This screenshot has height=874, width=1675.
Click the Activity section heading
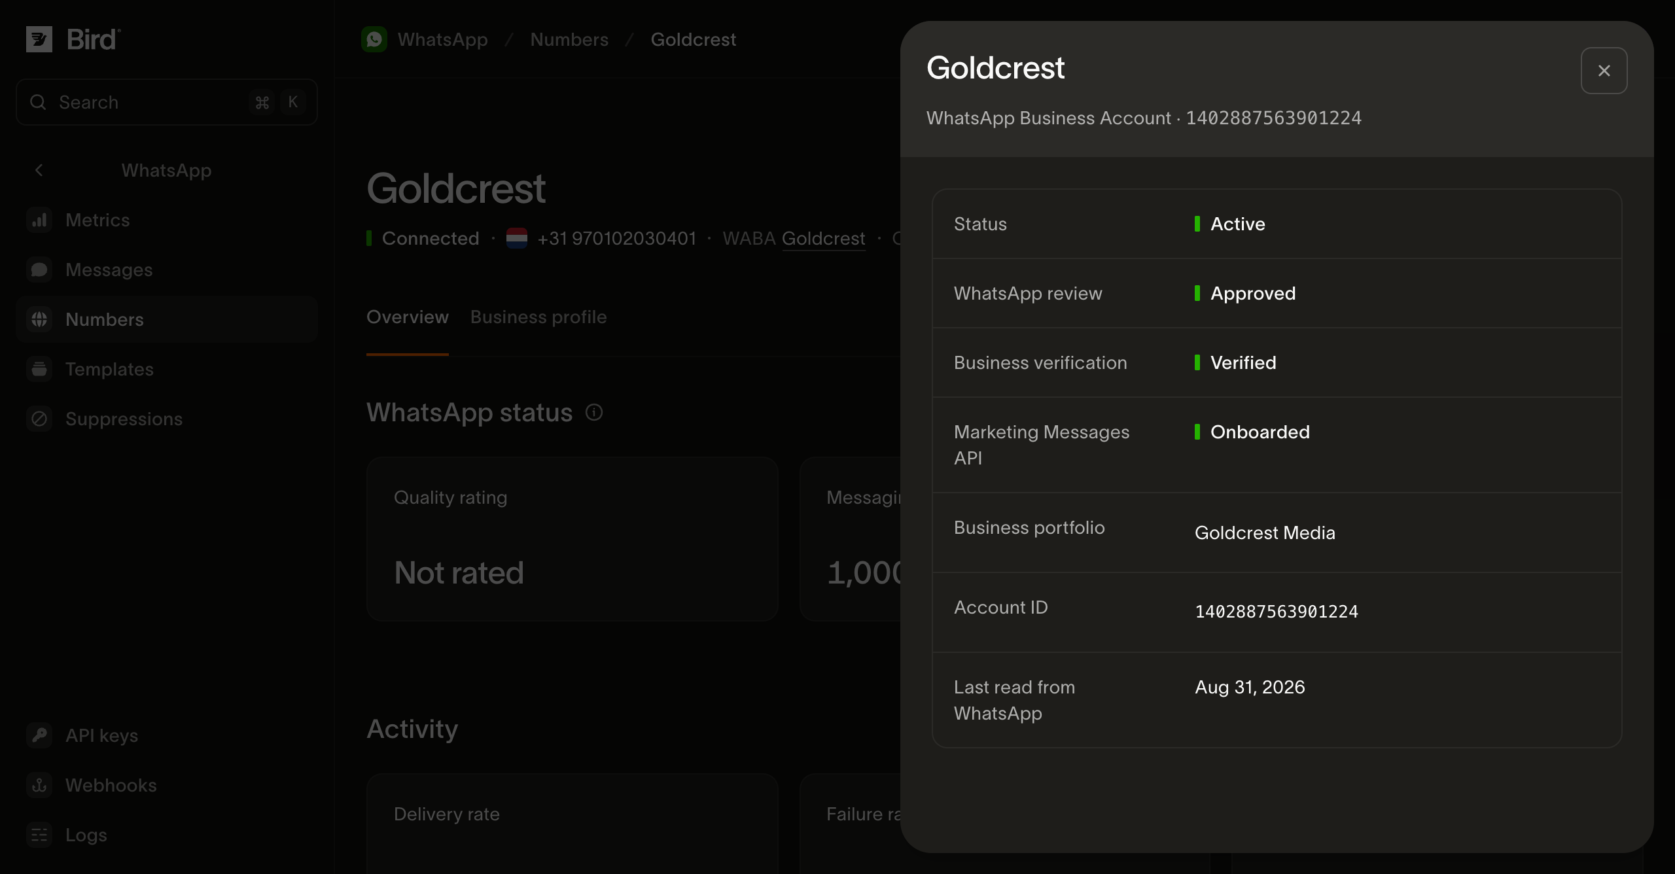click(412, 729)
